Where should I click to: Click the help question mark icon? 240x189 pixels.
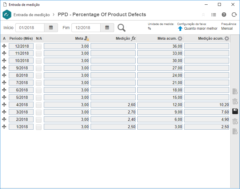coord(224,14)
